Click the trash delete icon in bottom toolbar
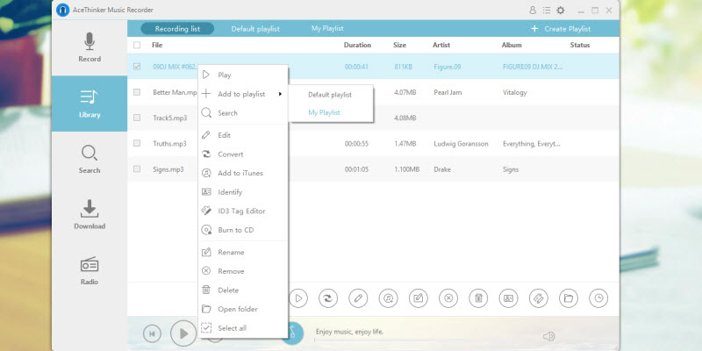This screenshot has width=702, height=351. point(478,298)
